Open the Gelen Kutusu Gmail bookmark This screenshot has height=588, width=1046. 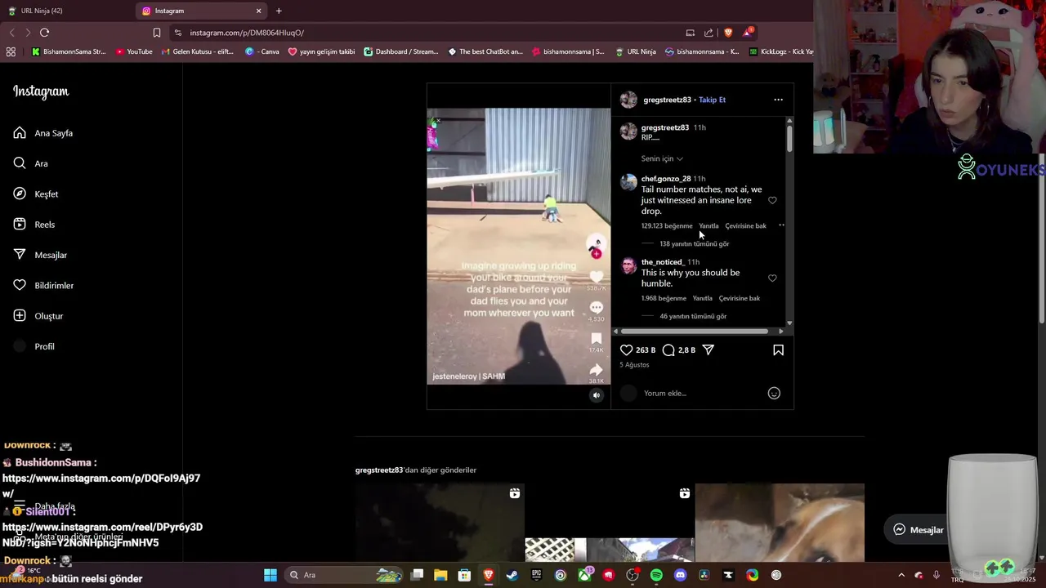click(198, 51)
